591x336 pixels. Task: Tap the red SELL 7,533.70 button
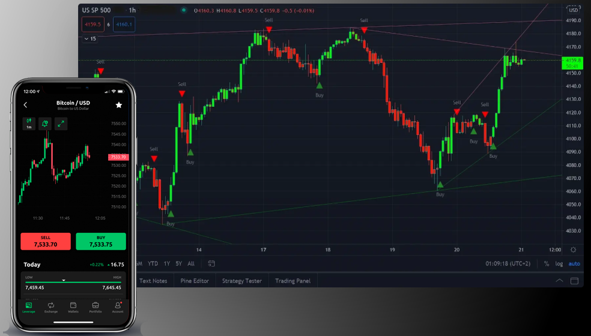pyautogui.click(x=46, y=241)
